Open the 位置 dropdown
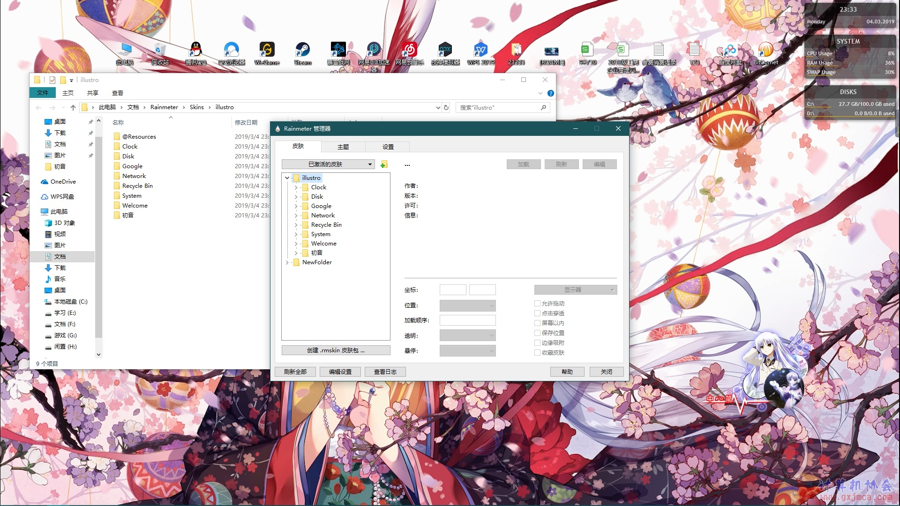Screen dimensions: 900x506 tap(467, 305)
